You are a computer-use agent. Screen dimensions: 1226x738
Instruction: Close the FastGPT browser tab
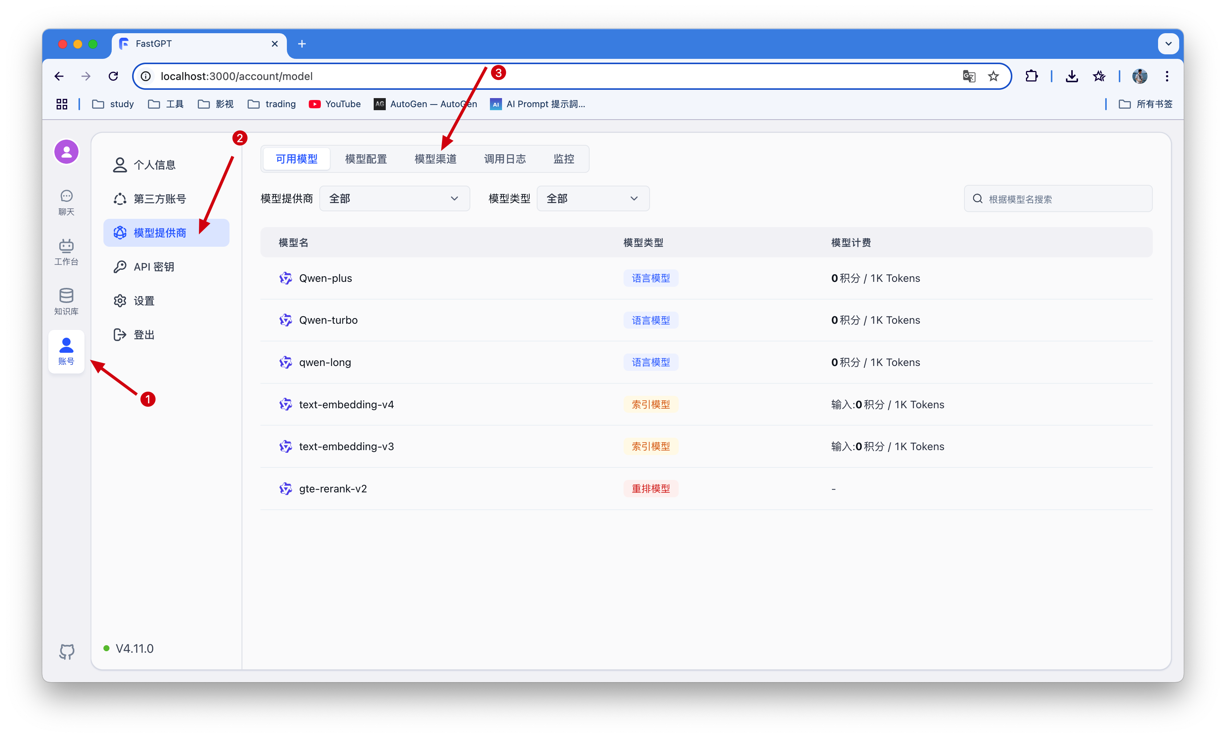click(274, 44)
